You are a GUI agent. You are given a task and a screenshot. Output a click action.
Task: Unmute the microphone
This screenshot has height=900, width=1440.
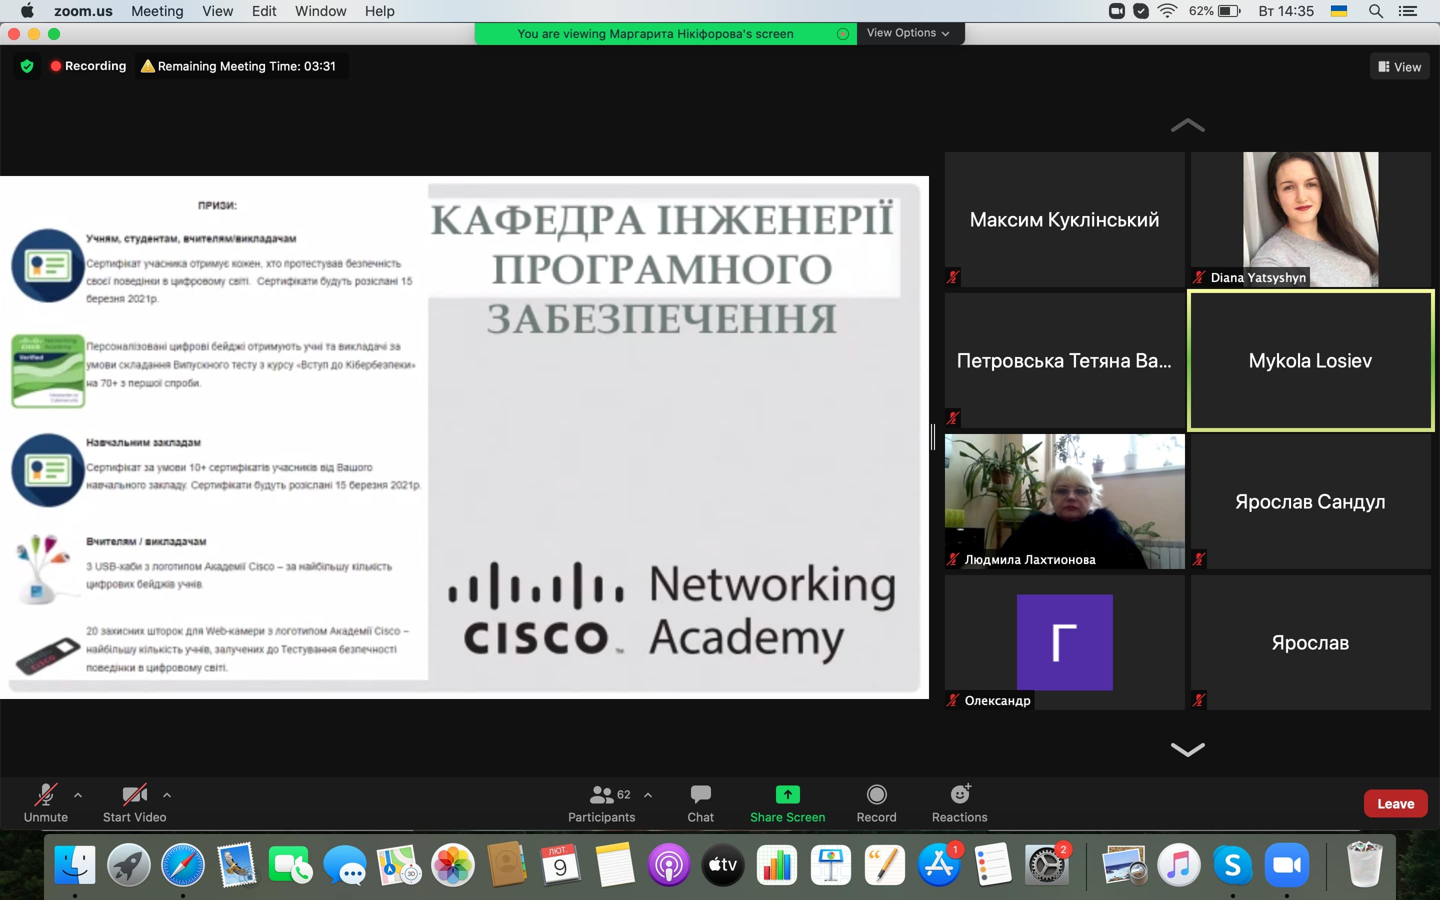pos(46,802)
